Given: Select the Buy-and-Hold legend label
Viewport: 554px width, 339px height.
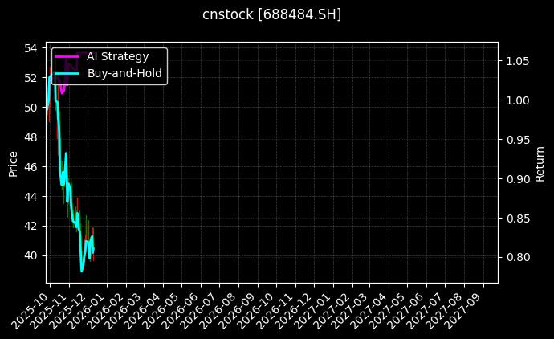Looking at the screenshot, I should pos(124,73).
